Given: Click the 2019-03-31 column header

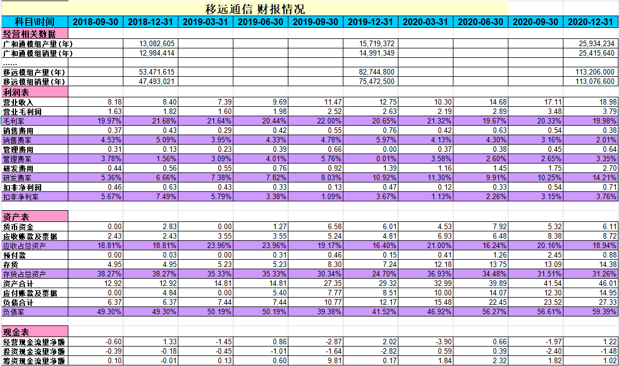Looking at the screenshot, I should coord(205,22).
